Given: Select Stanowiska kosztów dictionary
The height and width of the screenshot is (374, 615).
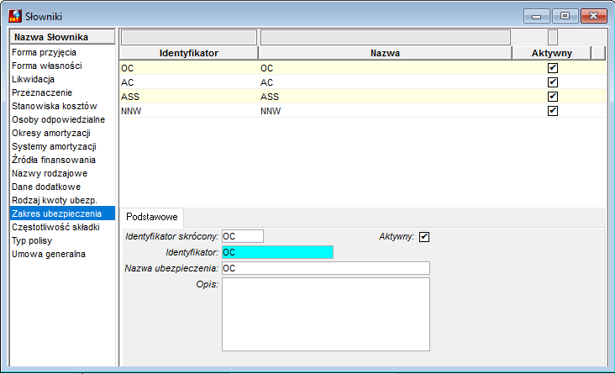Looking at the screenshot, I should click(62, 106).
